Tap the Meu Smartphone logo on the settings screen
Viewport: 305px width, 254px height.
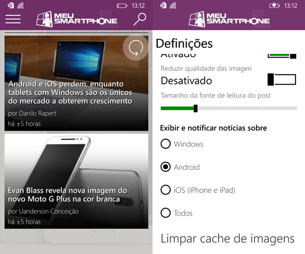pyautogui.click(x=229, y=19)
